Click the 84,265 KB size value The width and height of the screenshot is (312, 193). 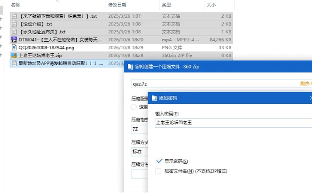[220, 40]
